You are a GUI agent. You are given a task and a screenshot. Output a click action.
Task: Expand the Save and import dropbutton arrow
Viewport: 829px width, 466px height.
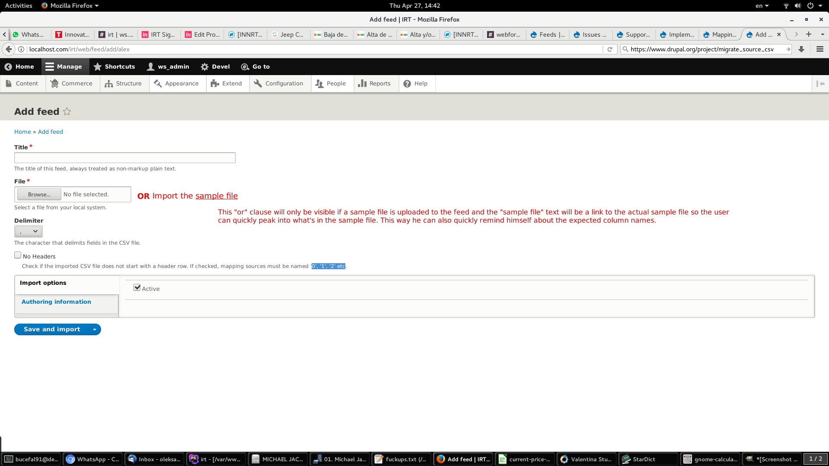pos(95,330)
